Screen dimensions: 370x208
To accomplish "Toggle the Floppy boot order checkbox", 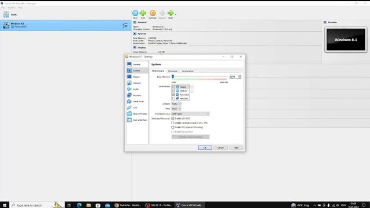I will click(x=173, y=87).
